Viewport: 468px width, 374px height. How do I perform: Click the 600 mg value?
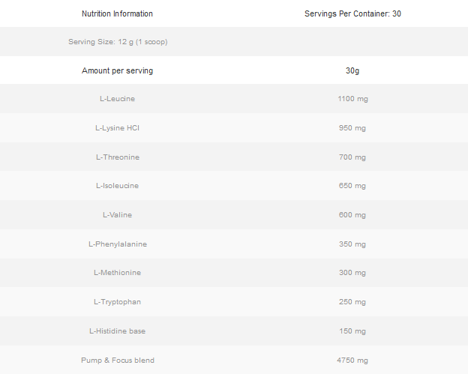tap(352, 215)
